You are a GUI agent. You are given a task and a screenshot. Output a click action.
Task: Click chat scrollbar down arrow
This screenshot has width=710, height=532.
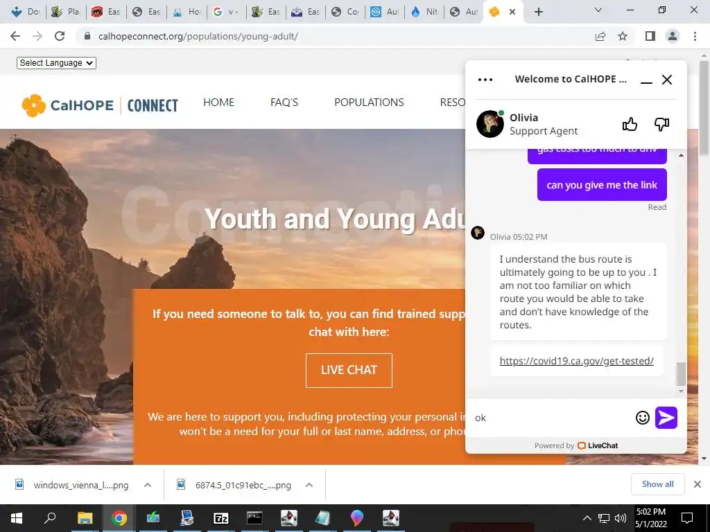(681, 391)
